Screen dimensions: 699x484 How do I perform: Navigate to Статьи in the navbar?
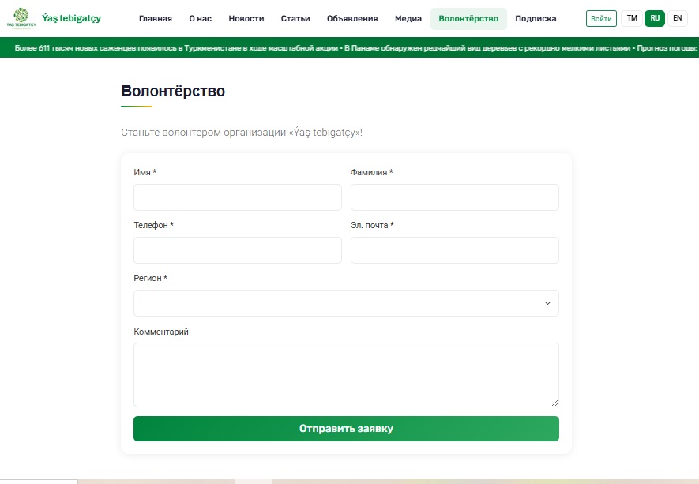295,18
